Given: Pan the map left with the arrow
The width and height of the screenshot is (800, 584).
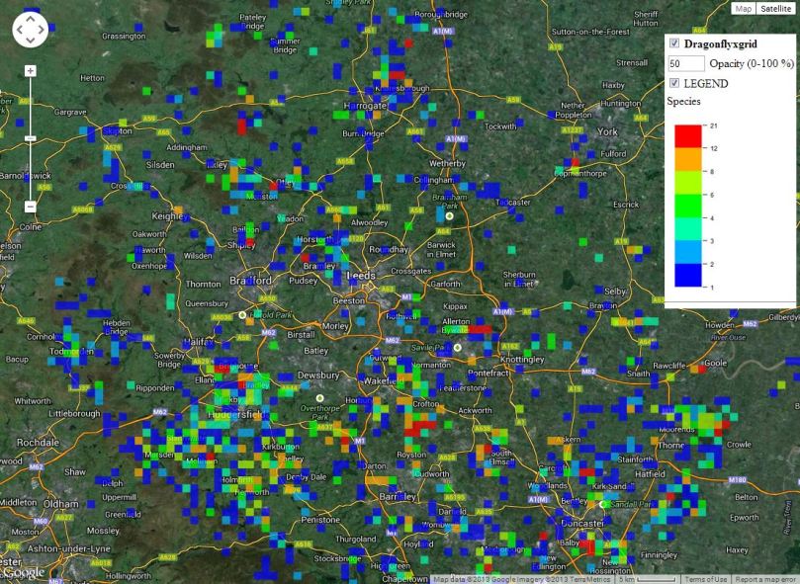Looking at the screenshot, I should click(x=18, y=30).
